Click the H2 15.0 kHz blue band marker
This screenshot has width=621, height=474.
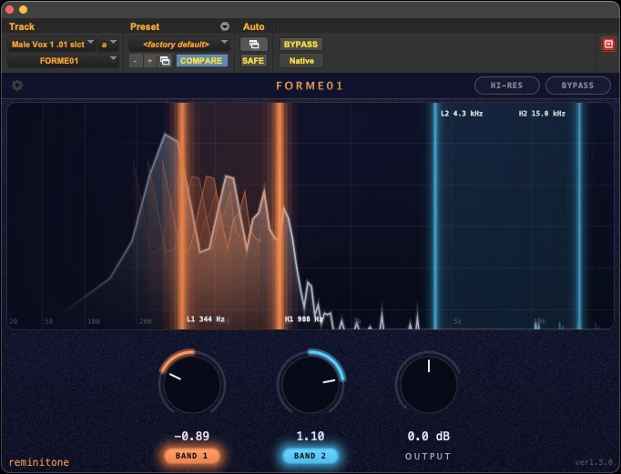point(579,216)
